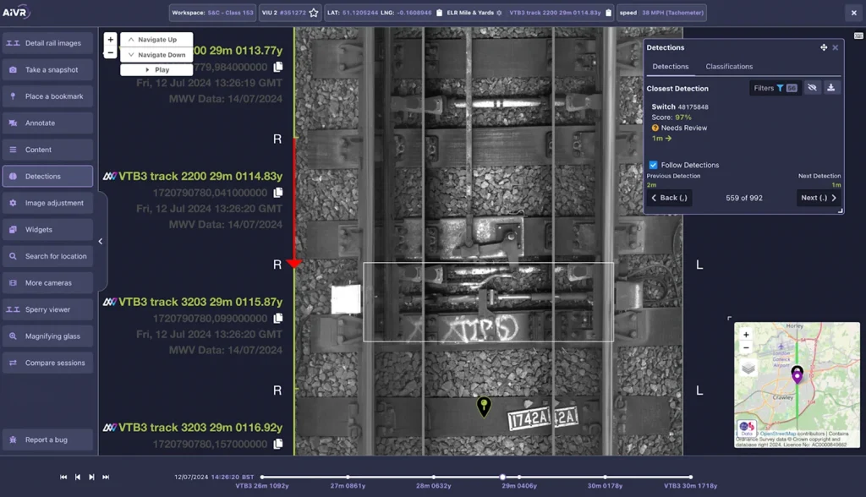
Task: Toggle detection visibility with the eye icon
Action: [x=812, y=87]
